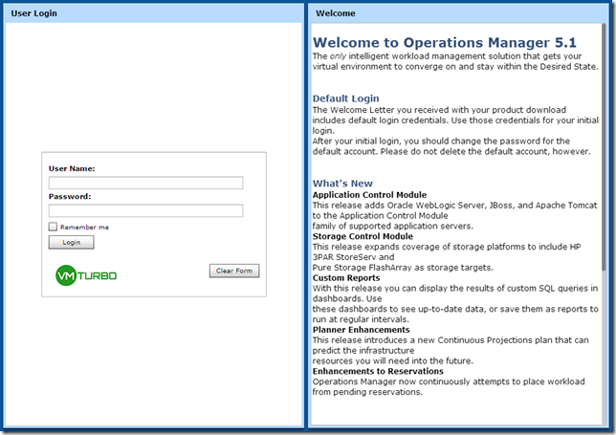616x435 pixels.
Task: Click the Custom Reports heading
Action: [x=346, y=278]
